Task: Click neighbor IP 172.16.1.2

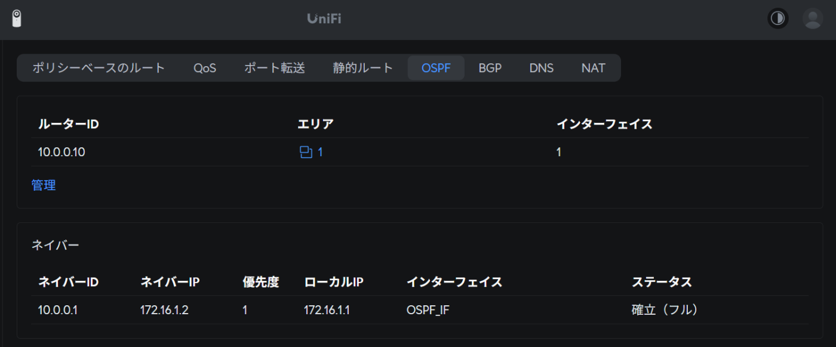Action: [164, 310]
